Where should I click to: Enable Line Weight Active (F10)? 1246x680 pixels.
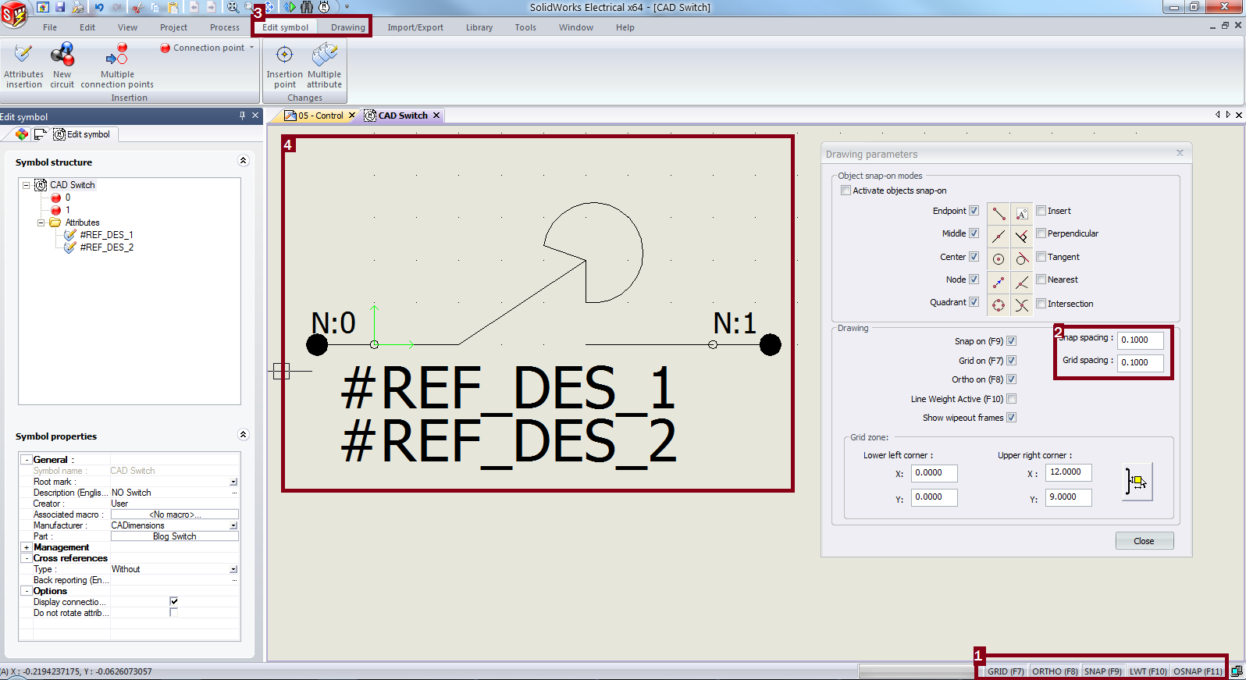(x=1011, y=399)
